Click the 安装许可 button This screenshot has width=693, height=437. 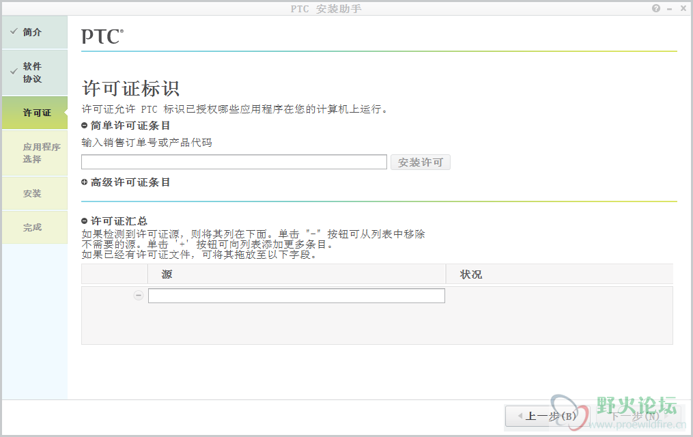pos(421,162)
